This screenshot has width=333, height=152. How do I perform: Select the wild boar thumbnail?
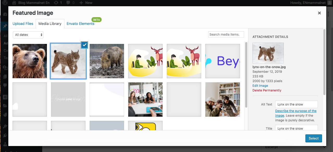click(107, 61)
